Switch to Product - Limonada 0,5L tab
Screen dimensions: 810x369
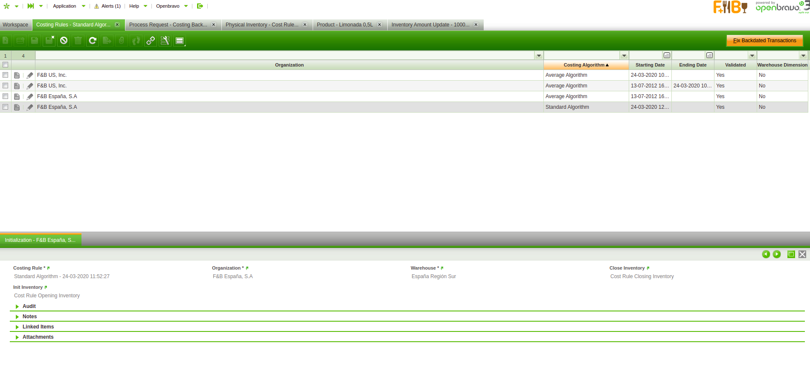pos(345,25)
